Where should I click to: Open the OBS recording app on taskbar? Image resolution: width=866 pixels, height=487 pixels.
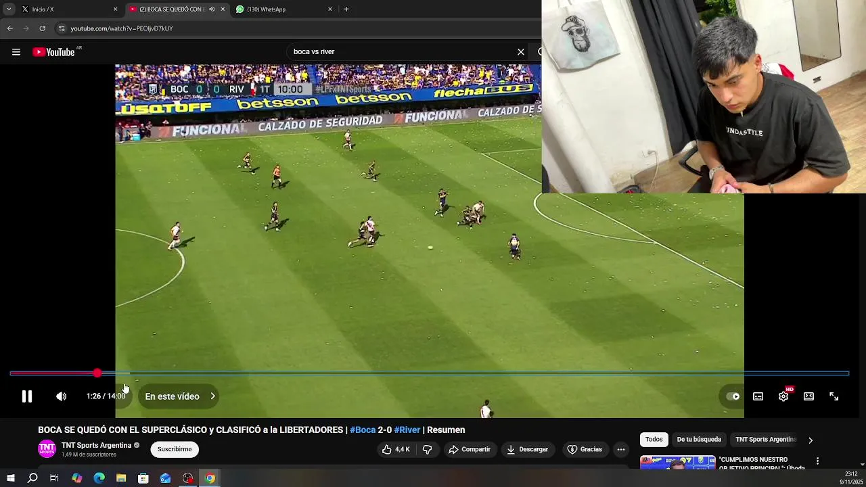[188, 478]
